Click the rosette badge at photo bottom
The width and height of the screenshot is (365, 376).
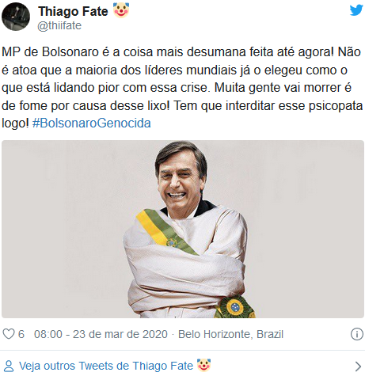[234, 307]
